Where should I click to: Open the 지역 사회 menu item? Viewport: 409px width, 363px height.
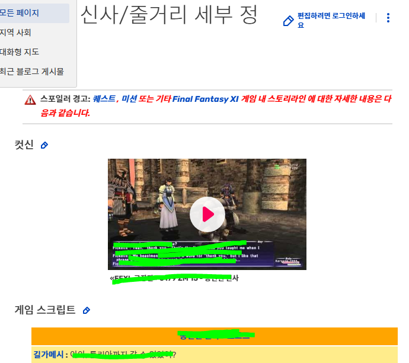[x=15, y=33]
